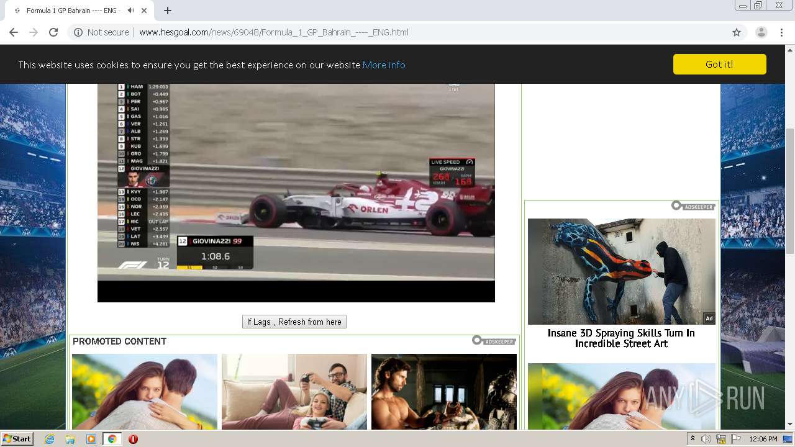Click the PROMOTED CONTENT heading
Screen dimensions: 795x447
[x=119, y=341]
